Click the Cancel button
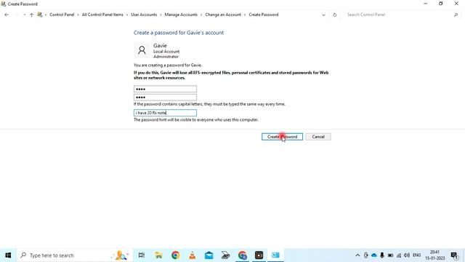465x262 pixels. click(318, 137)
